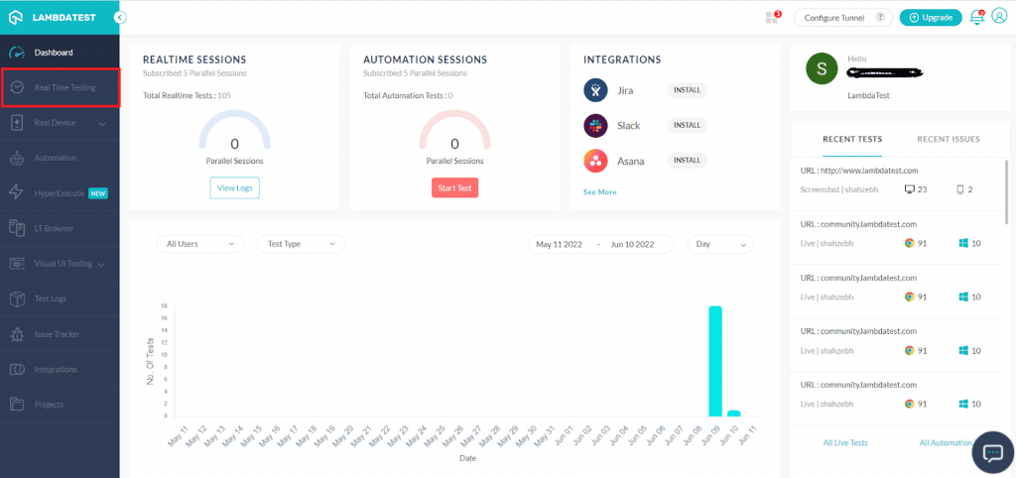
Task: Open the user profile icon
Action: point(998,17)
